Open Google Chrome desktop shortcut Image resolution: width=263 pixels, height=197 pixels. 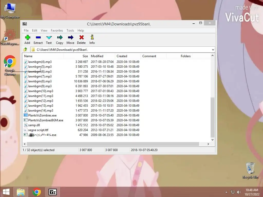[10, 65]
